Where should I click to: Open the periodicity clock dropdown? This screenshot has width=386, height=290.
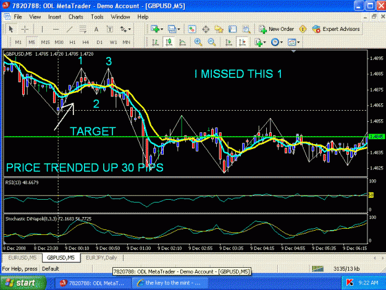click(277, 43)
